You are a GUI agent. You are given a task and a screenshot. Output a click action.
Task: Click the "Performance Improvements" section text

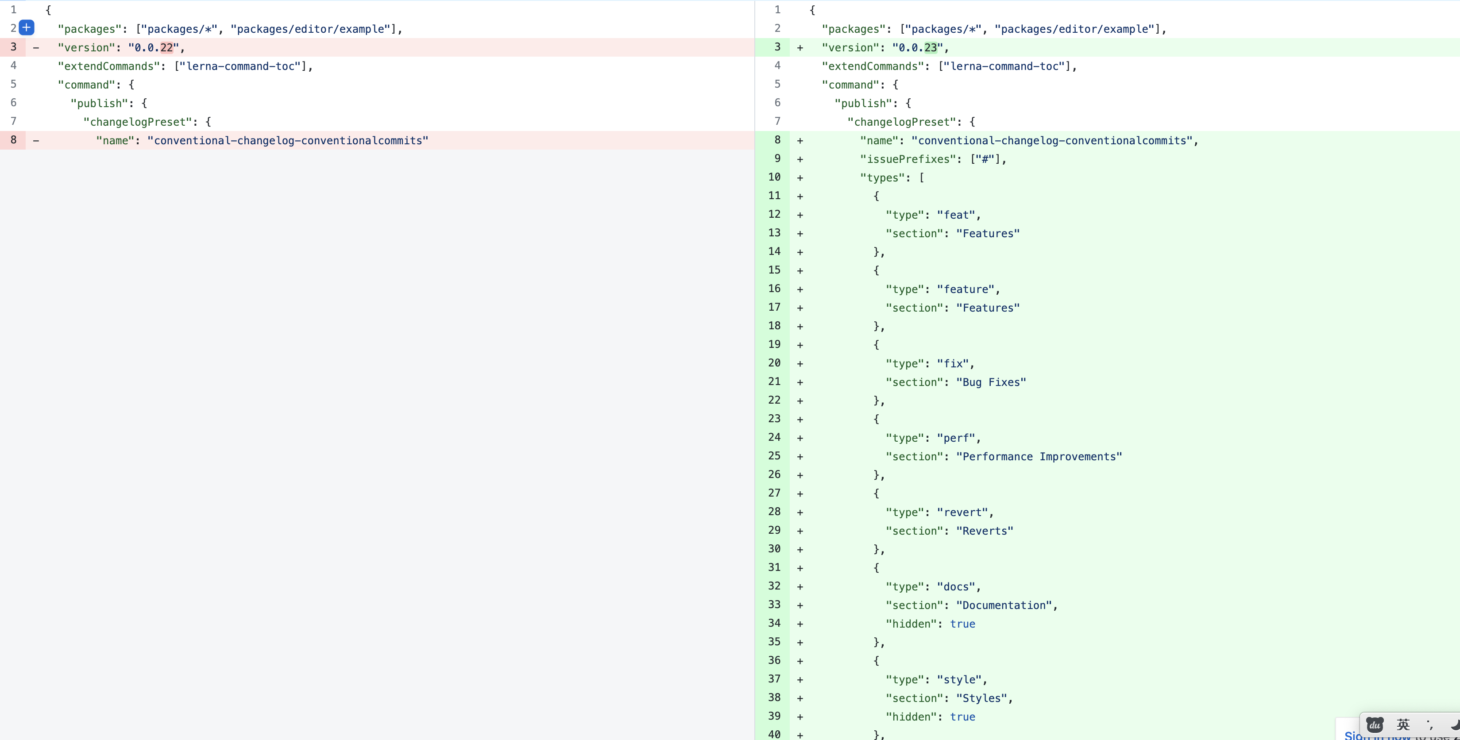coord(1039,457)
